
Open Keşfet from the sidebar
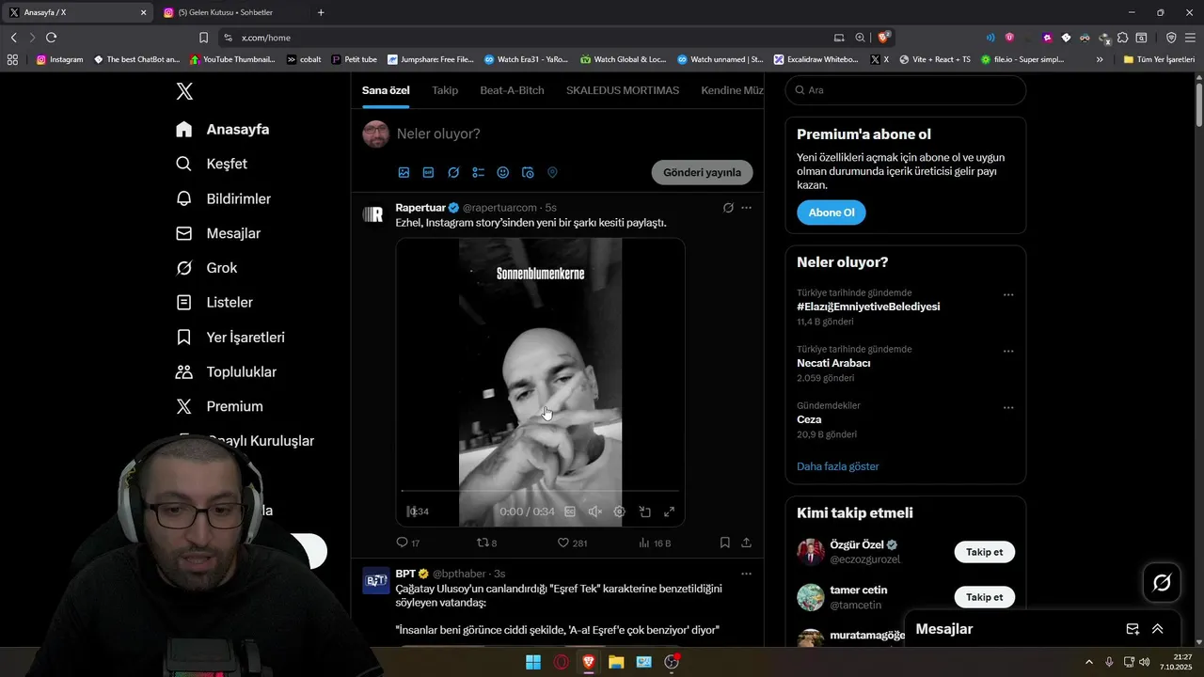coord(212,164)
